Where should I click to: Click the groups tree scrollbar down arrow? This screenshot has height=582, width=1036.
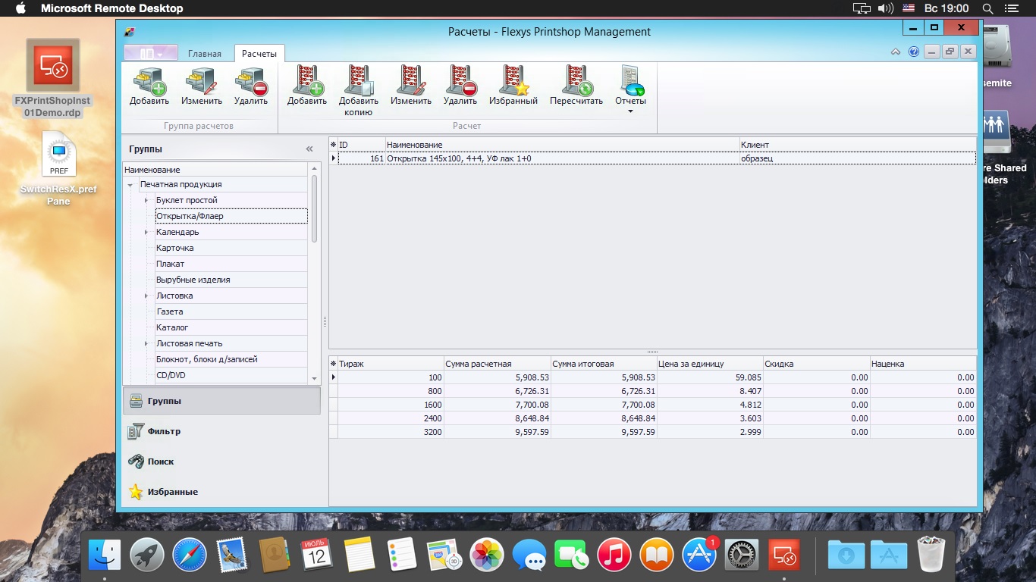[x=315, y=378]
